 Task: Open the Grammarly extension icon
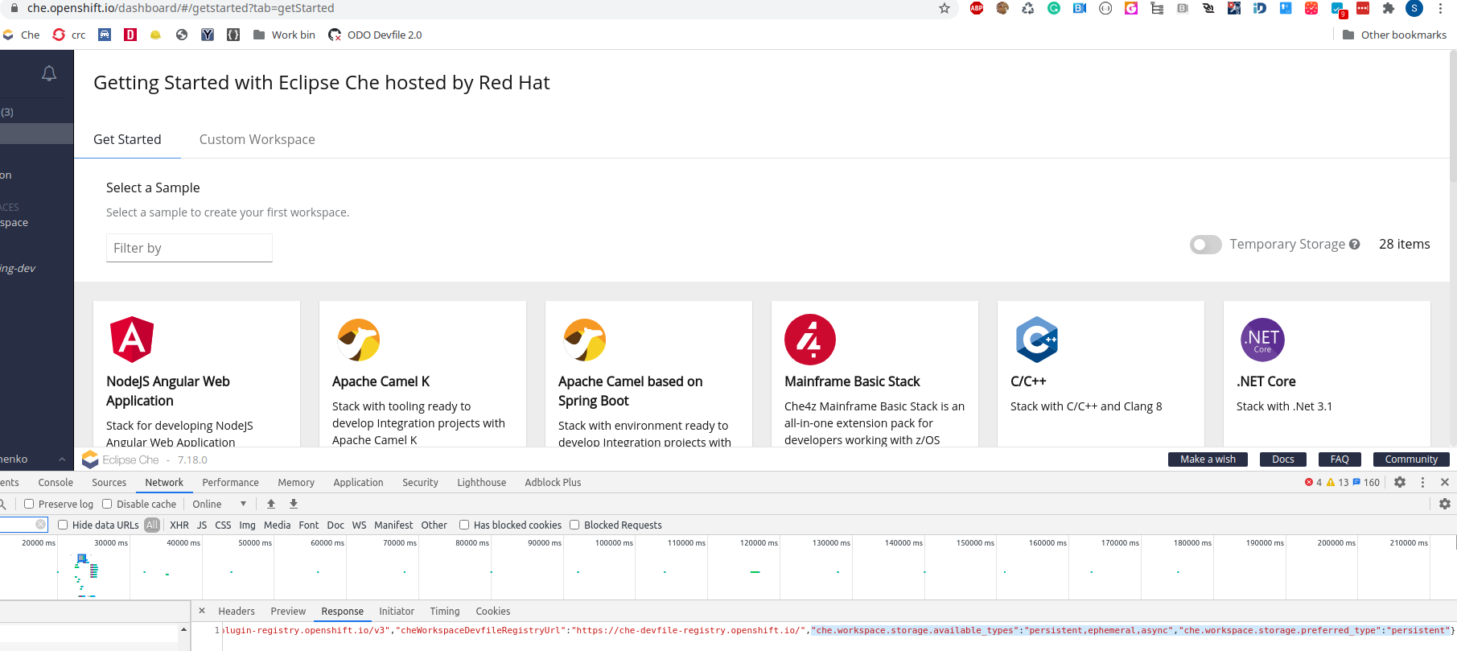coord(1054,8)
